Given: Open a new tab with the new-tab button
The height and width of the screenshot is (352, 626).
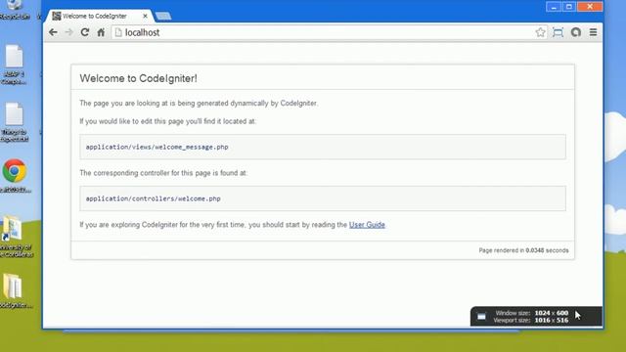Looking at the screenshot, I should tap(163, 16).
